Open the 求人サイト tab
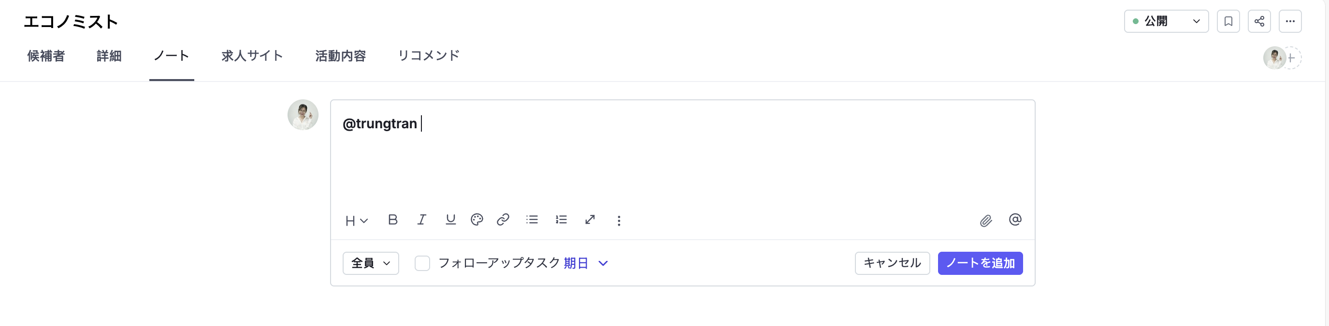 (252, 55)
